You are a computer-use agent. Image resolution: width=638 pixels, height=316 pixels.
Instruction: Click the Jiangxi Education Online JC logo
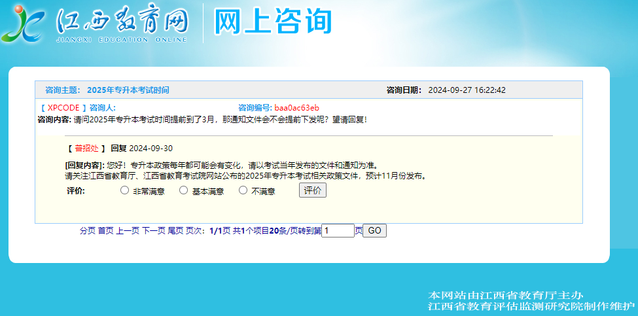point(23,24)
